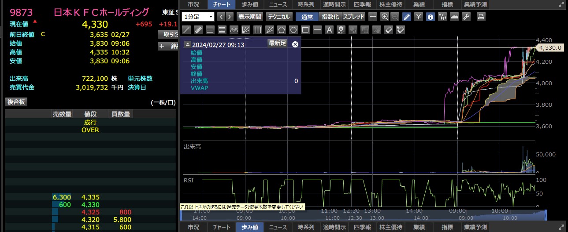Select the four horizontal lines retracement tool
Viewport: 568px width, 232px height.
(222, 30)
